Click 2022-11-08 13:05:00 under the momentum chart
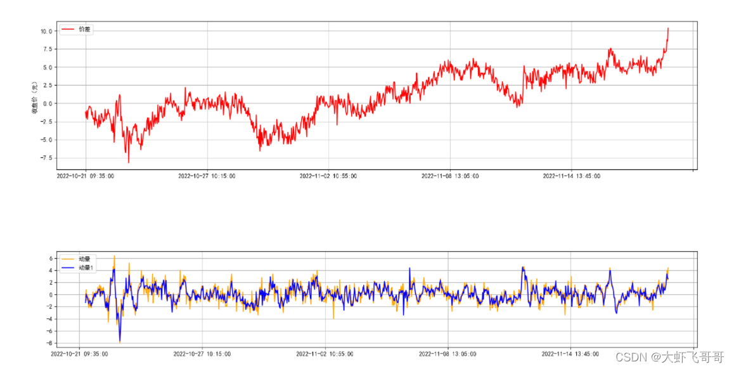The image size is (734, 369). (x=447, y=354)
